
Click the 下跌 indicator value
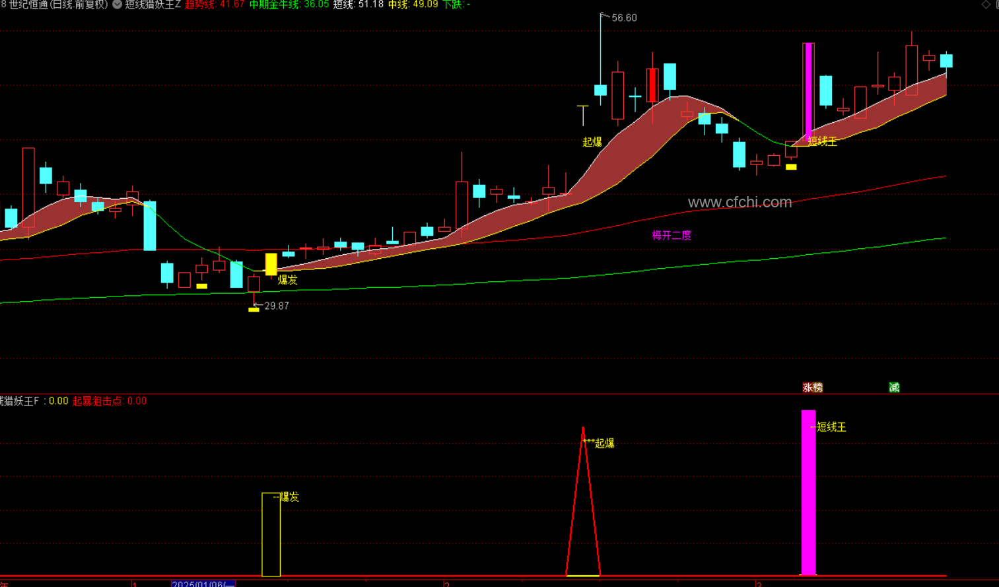click(x=456, y=4)
